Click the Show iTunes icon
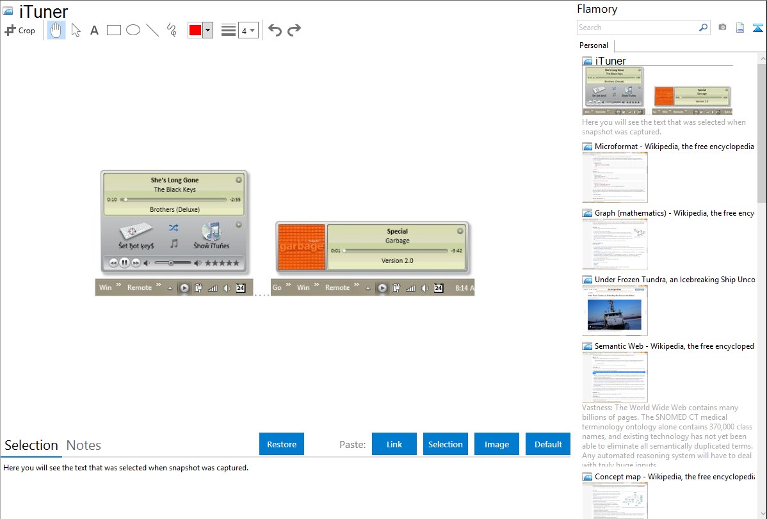Screen dimensions: 767x519 point(211,230)
